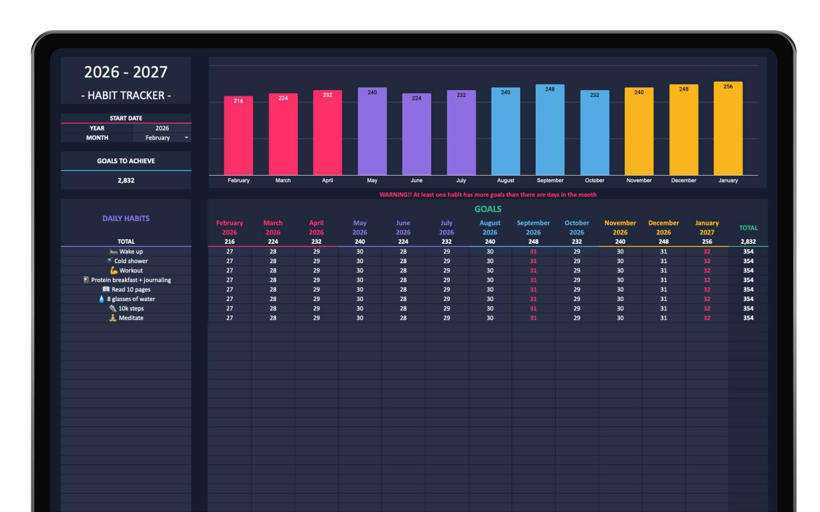Click the January 2027 column header

coord(707,227)
